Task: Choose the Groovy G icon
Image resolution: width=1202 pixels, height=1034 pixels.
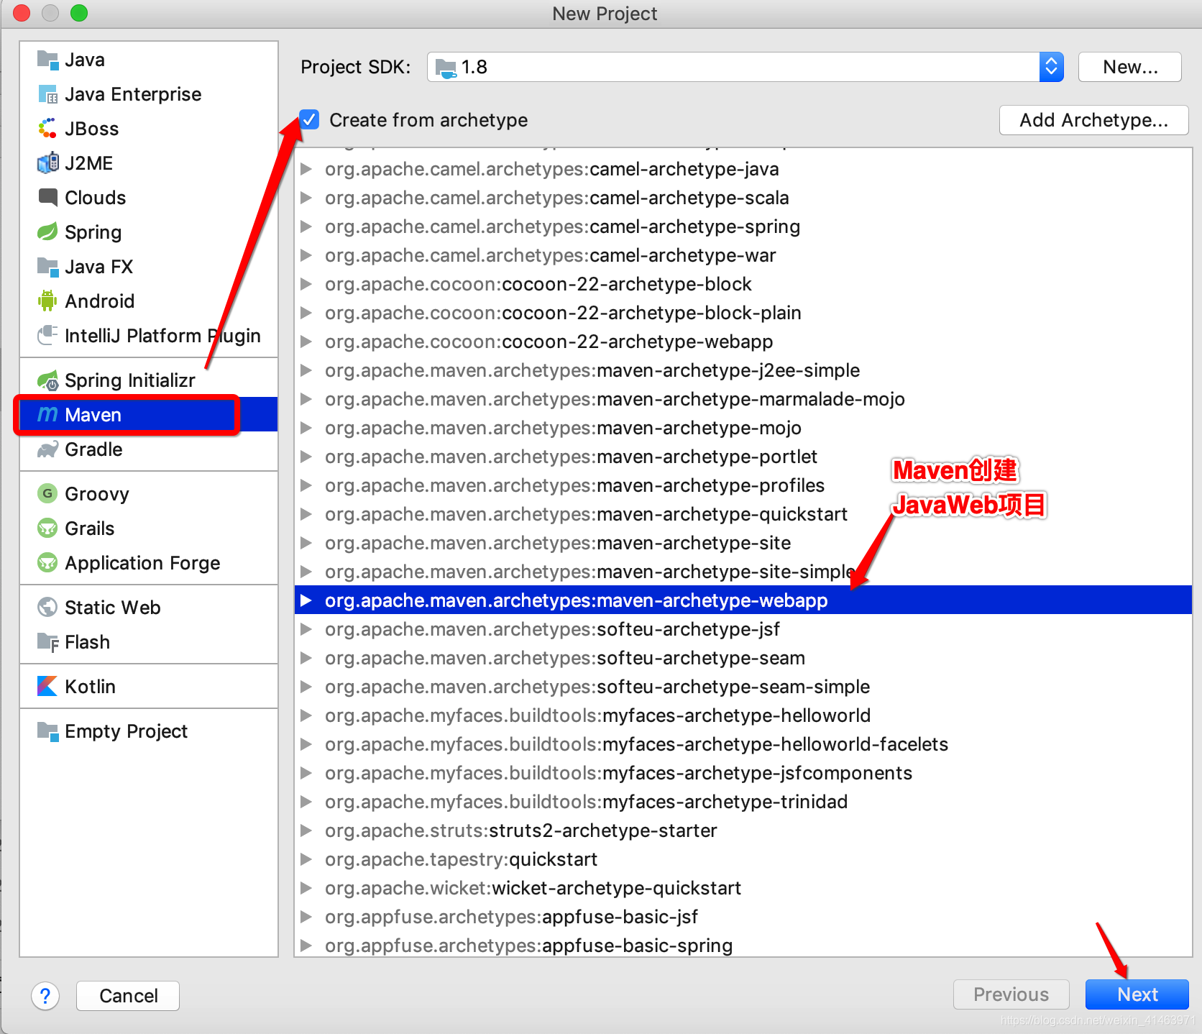Action: pyautogui.click(x=47, y=494)
